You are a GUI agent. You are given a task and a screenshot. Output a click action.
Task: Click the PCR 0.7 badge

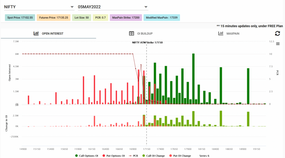click(x=100, y=18)
